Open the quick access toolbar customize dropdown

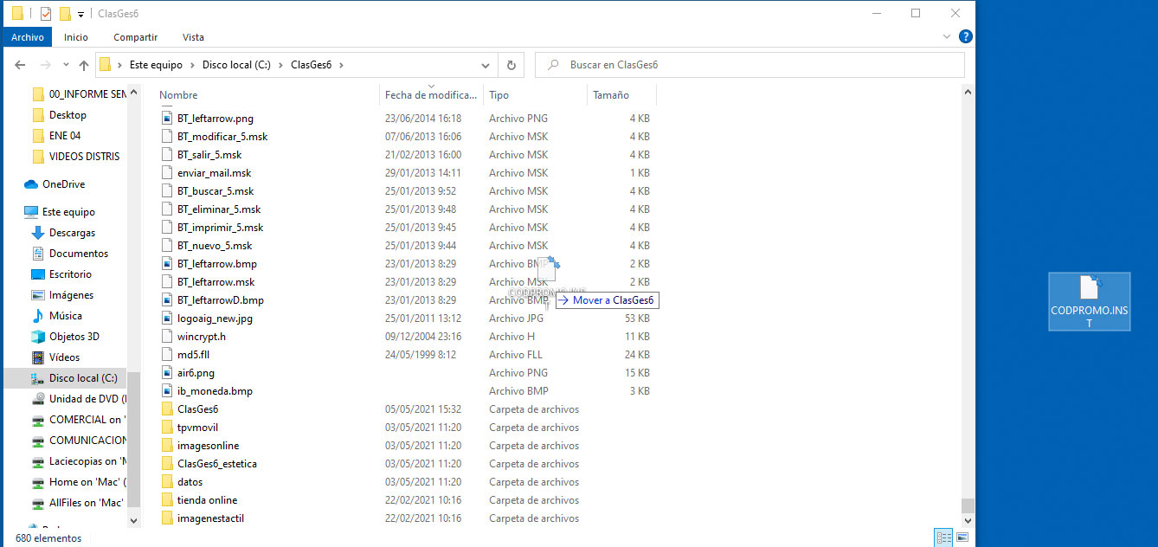click(80, 15)
